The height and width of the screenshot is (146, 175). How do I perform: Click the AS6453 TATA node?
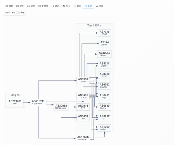[83, 117]
